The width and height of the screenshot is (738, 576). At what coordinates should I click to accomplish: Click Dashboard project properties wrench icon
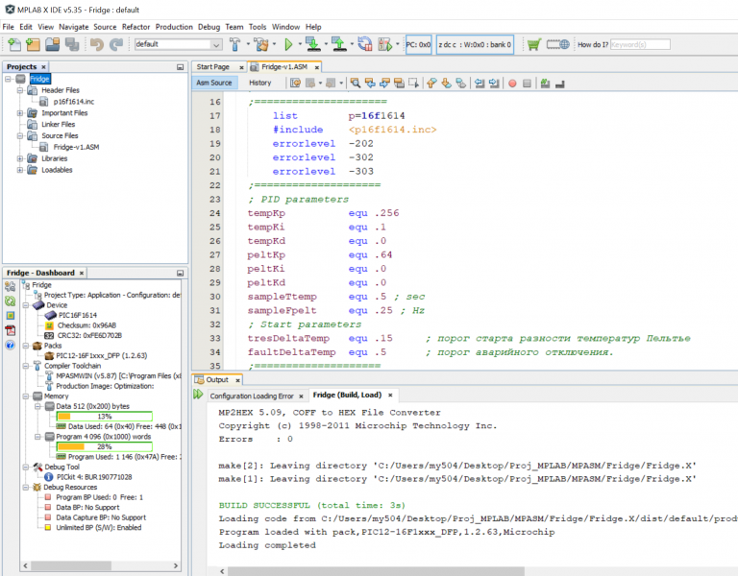[10, 286]
